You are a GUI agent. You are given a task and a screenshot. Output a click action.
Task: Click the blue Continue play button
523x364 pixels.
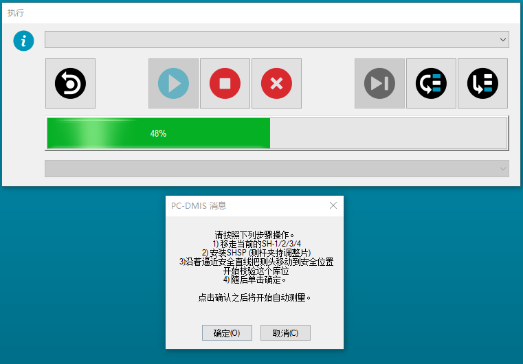point(173,83)
